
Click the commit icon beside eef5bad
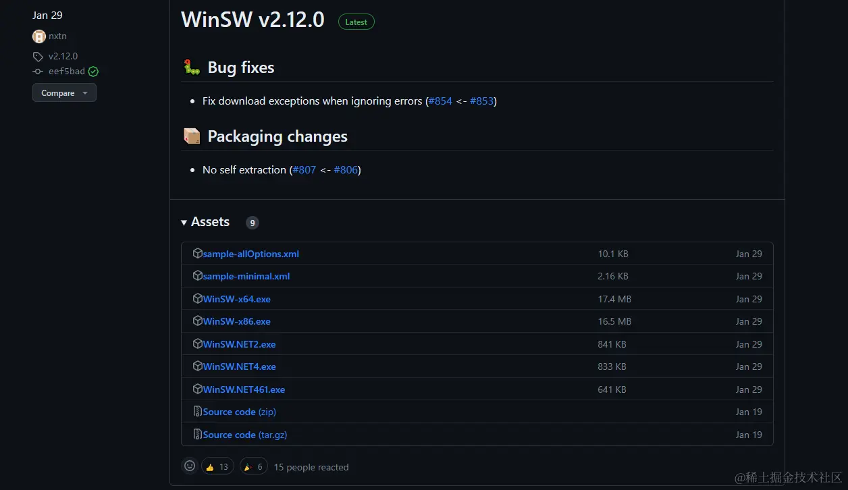click(x=38, y=72)
